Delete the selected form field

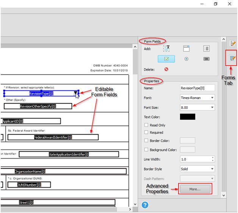click(x=166, y=69)
